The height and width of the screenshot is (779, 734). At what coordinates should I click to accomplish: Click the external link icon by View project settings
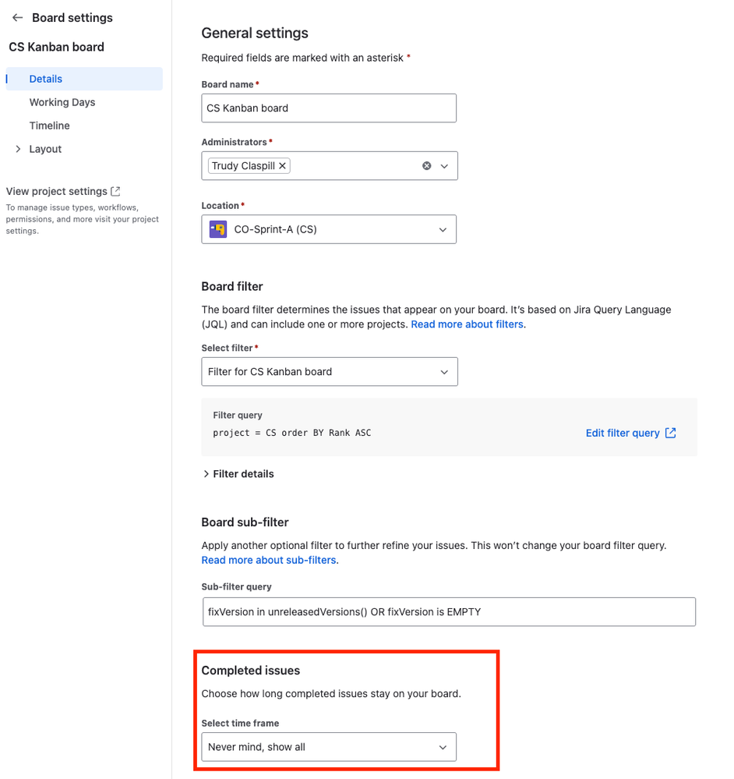tap(115, 191)
